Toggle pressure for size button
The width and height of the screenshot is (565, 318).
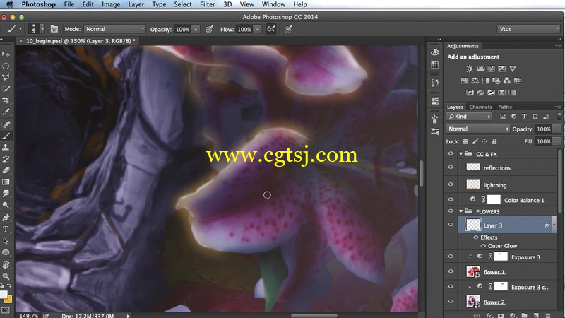[288, 29]
